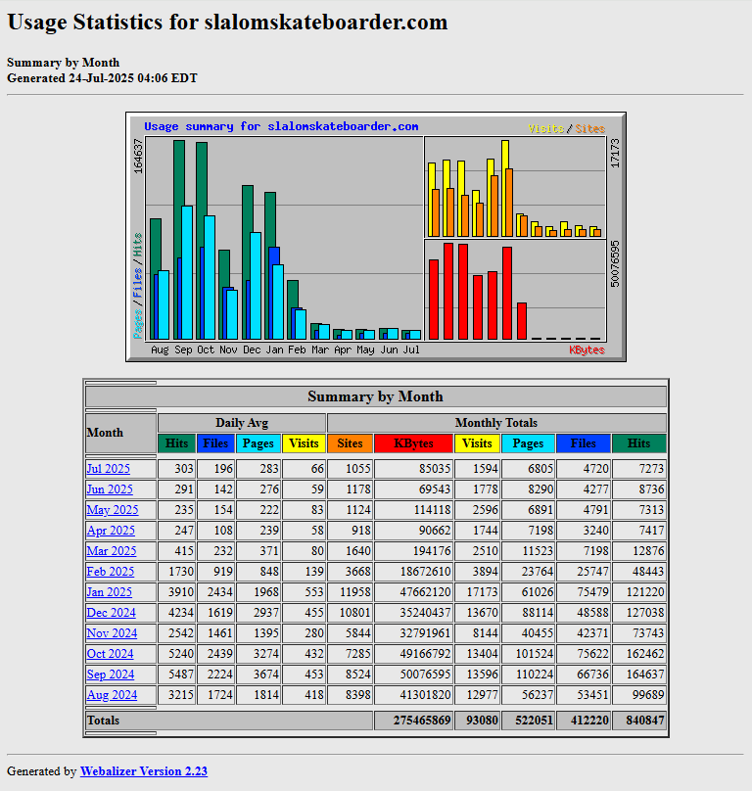Click the KBytes label in chart
This screenshot has height=791, width=752.
point(587,350)
